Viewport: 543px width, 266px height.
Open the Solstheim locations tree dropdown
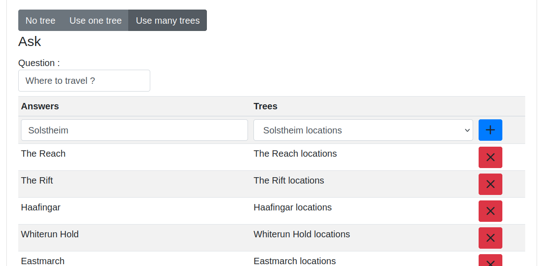click(363, 130)
